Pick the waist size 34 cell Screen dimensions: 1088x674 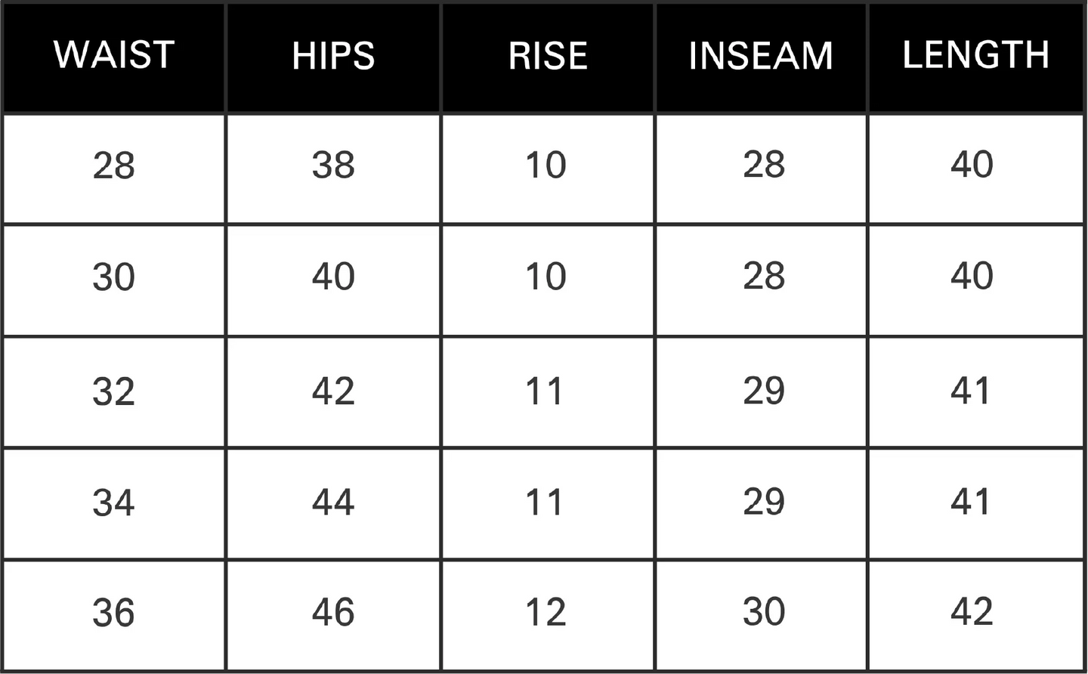(114, 502)
